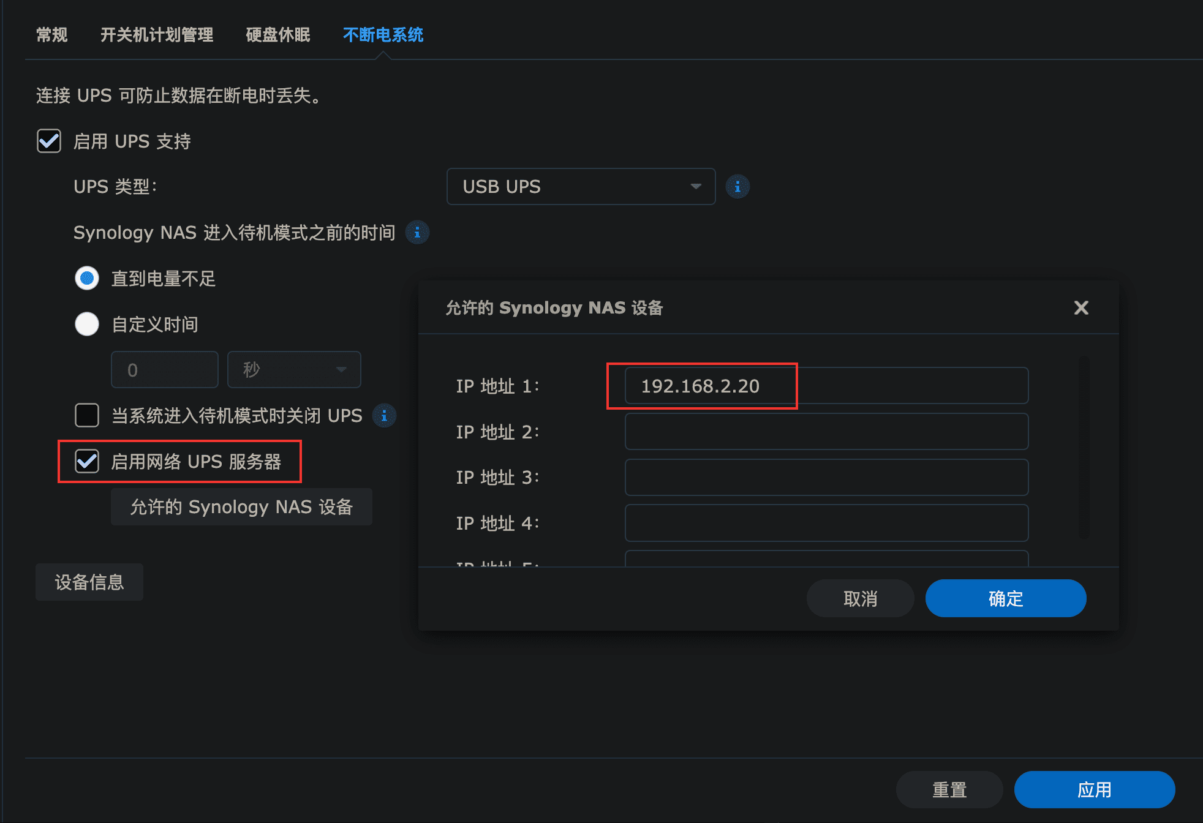Viewport: 1203px width, 823px height.
Task: Show info about standby mode time
Action: click(417, 232)
